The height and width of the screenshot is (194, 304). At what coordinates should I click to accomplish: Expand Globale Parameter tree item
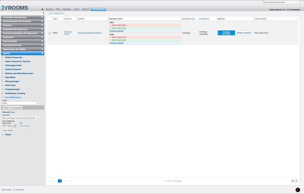[3, 57]
